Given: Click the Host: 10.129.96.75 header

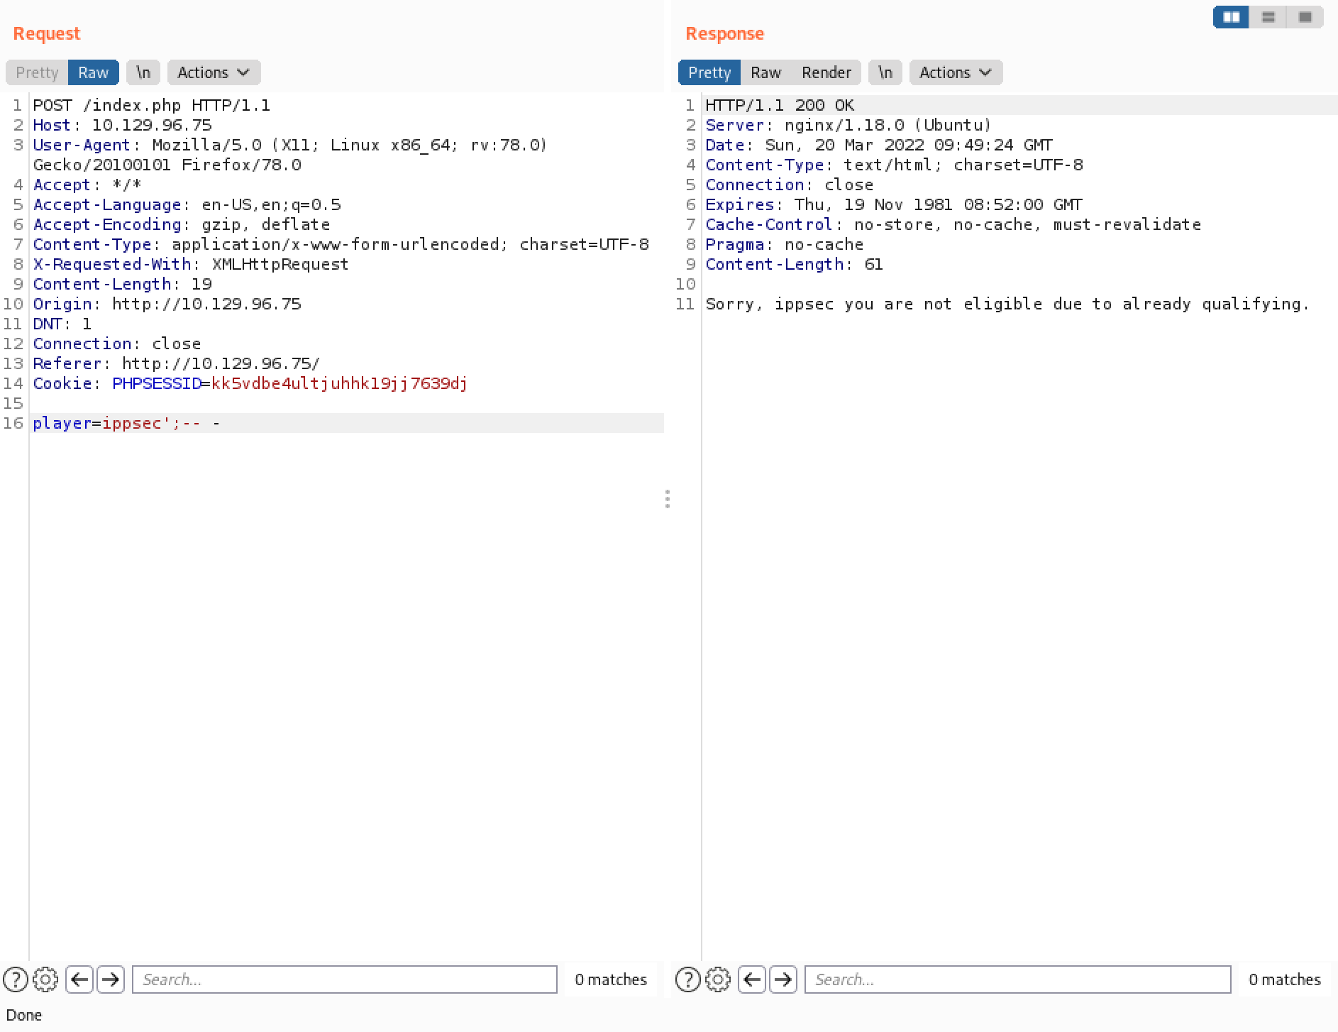Looking at the screenshot, I should tap(122, 125).
